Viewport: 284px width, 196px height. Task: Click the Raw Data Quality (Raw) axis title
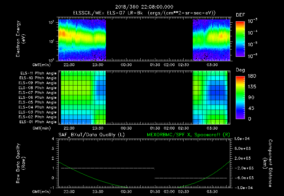[21, 163]
